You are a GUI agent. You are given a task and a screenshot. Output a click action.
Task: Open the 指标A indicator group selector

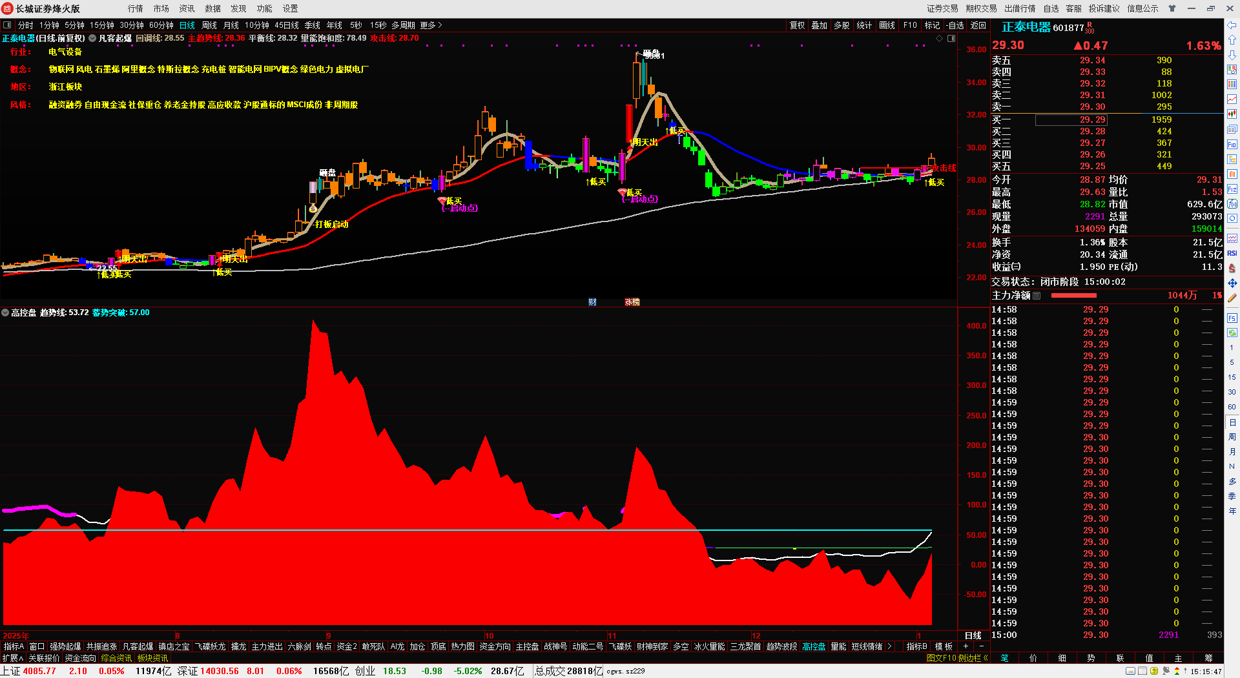(14, 646)
